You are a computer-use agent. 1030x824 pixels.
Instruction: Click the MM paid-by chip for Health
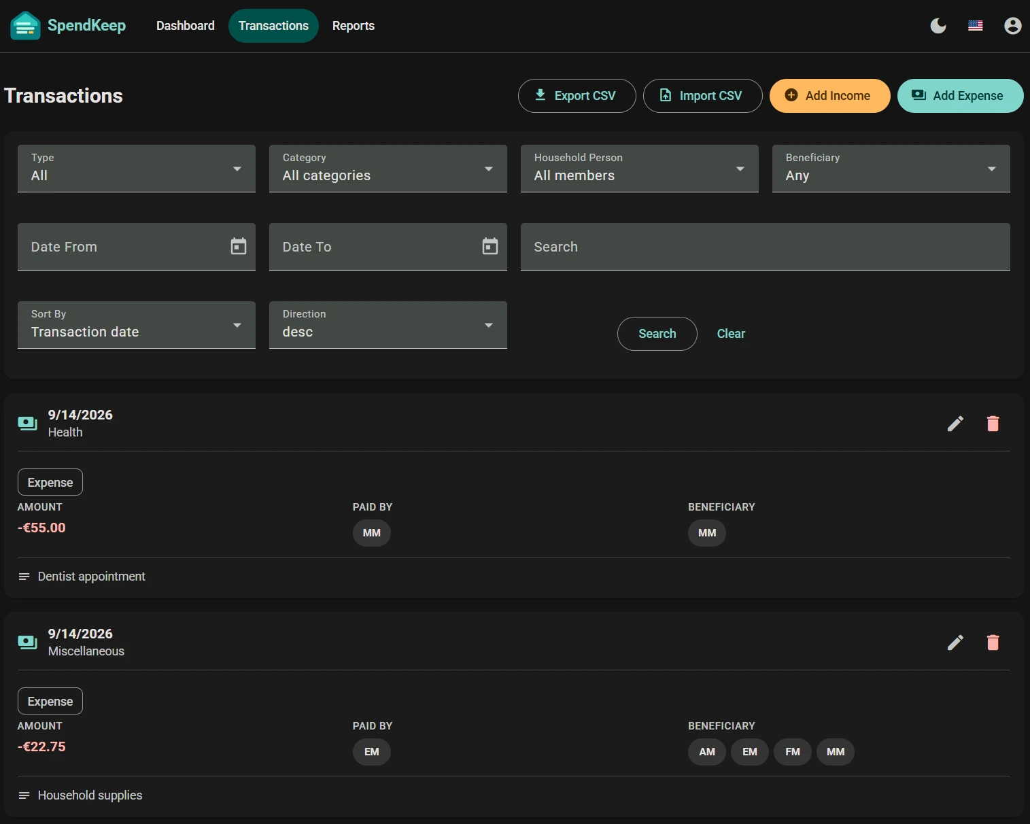[x=372, y=533]
